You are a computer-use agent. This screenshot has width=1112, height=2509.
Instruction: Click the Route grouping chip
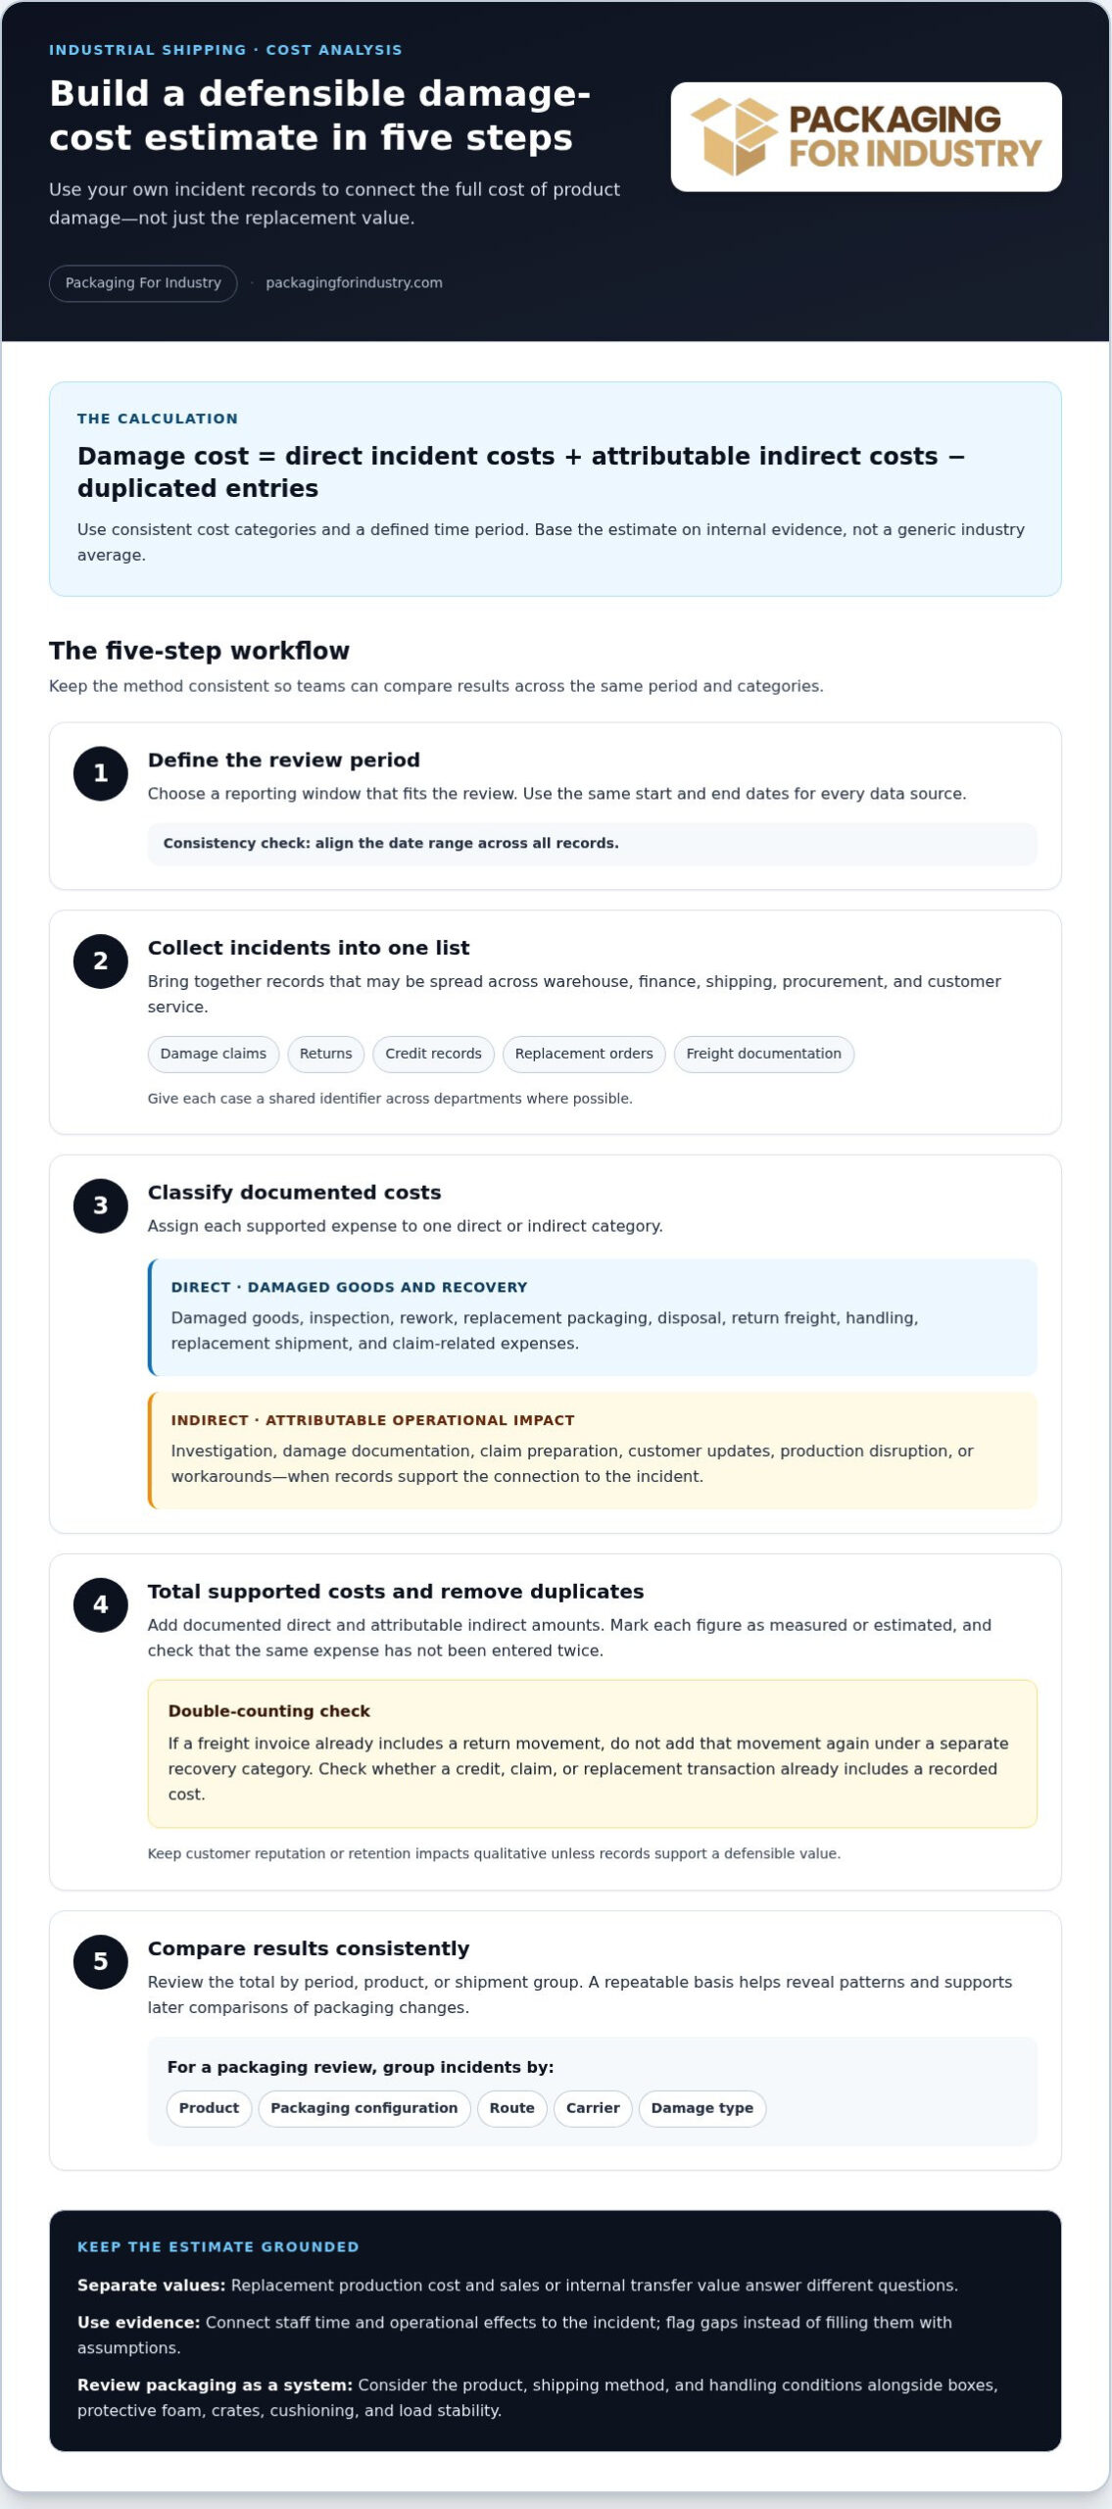pyautogui.click(x=512, y=2108)
